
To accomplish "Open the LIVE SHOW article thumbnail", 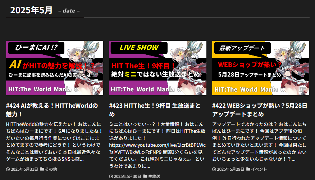I will [157, 68].
